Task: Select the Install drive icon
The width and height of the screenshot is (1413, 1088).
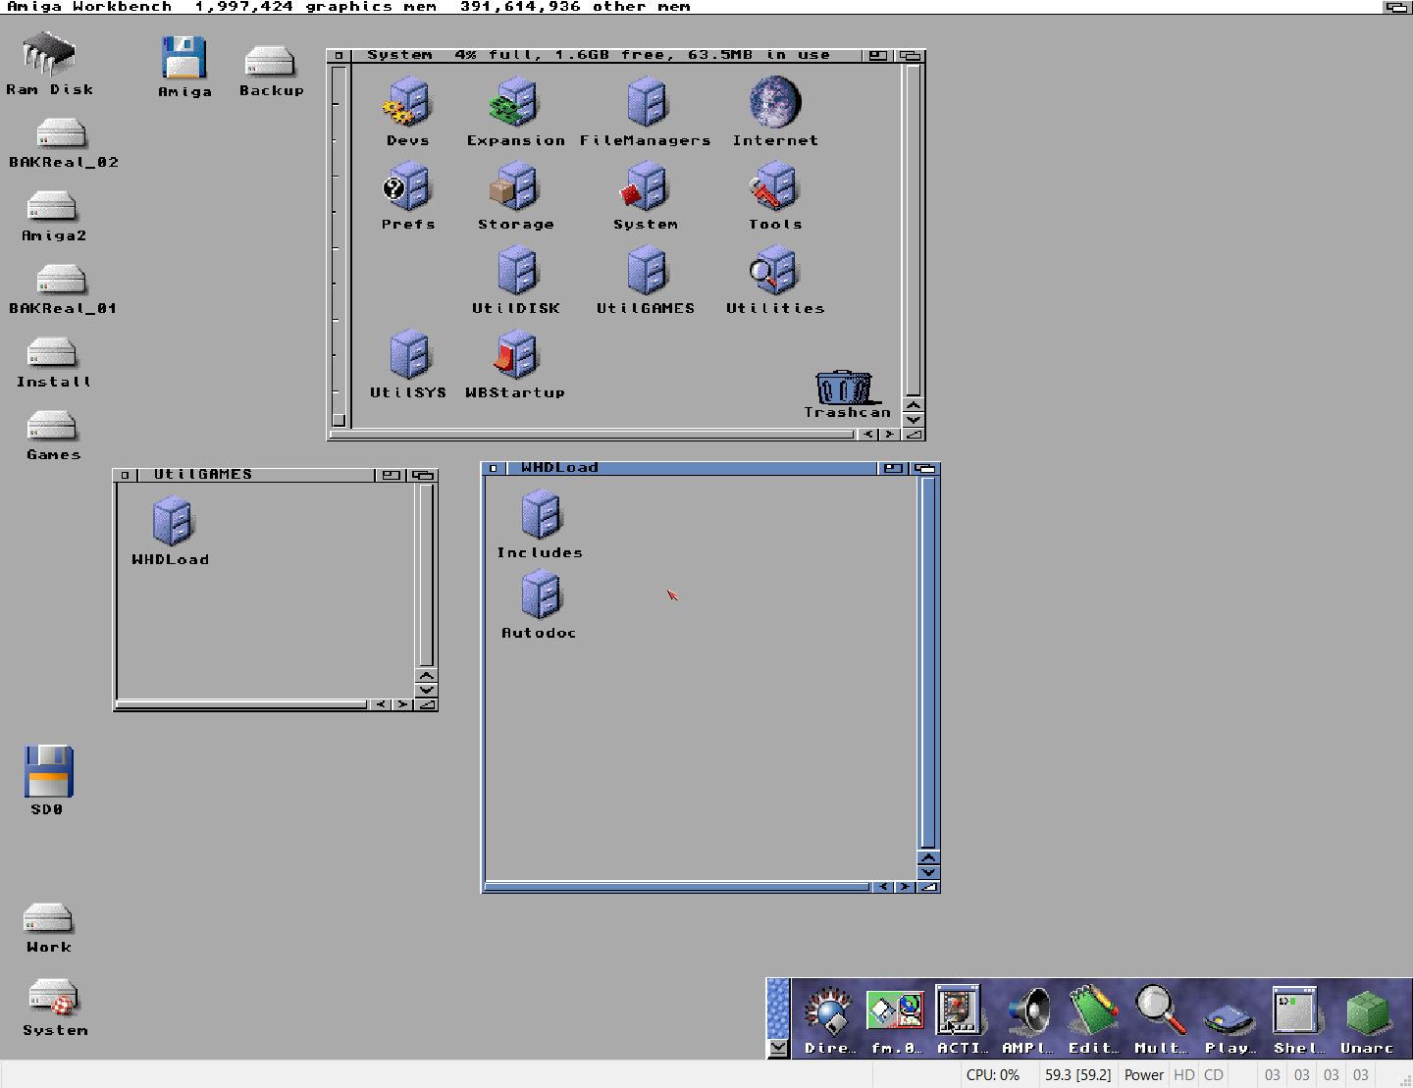Action: click(x=53, y=352)
